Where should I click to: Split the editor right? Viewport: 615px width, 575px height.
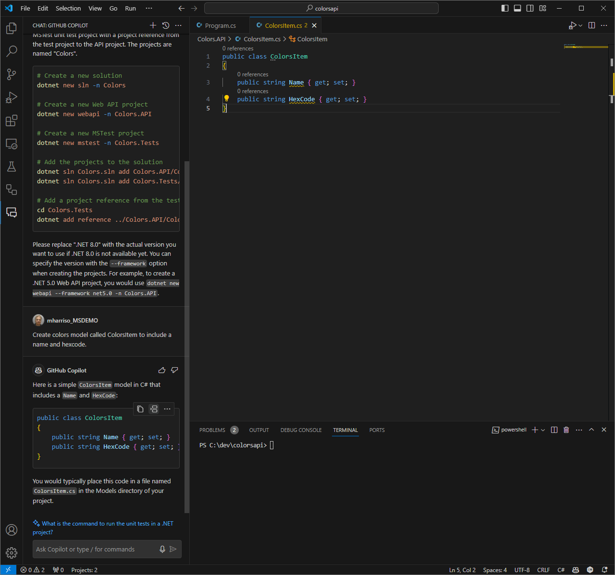point(591,25)
